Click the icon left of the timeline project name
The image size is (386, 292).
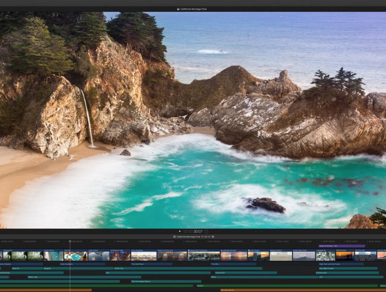pos(174,236)
